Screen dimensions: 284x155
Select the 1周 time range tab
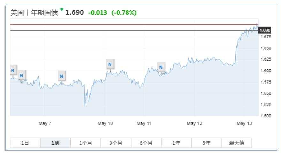[x=55, y=143]
